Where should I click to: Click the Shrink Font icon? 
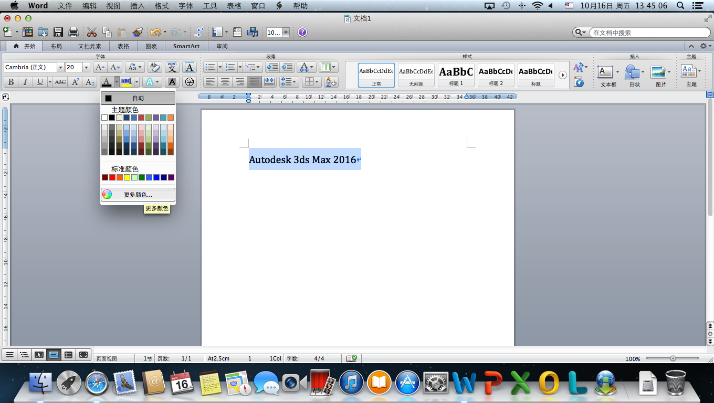pyautogui.click(x=115, y=67)
